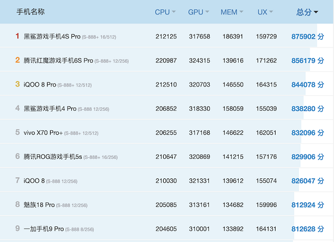Select CPU score 212125
The height and width of the screenshot is (242, 334).
pyautogui.click(x=166, y=36)
